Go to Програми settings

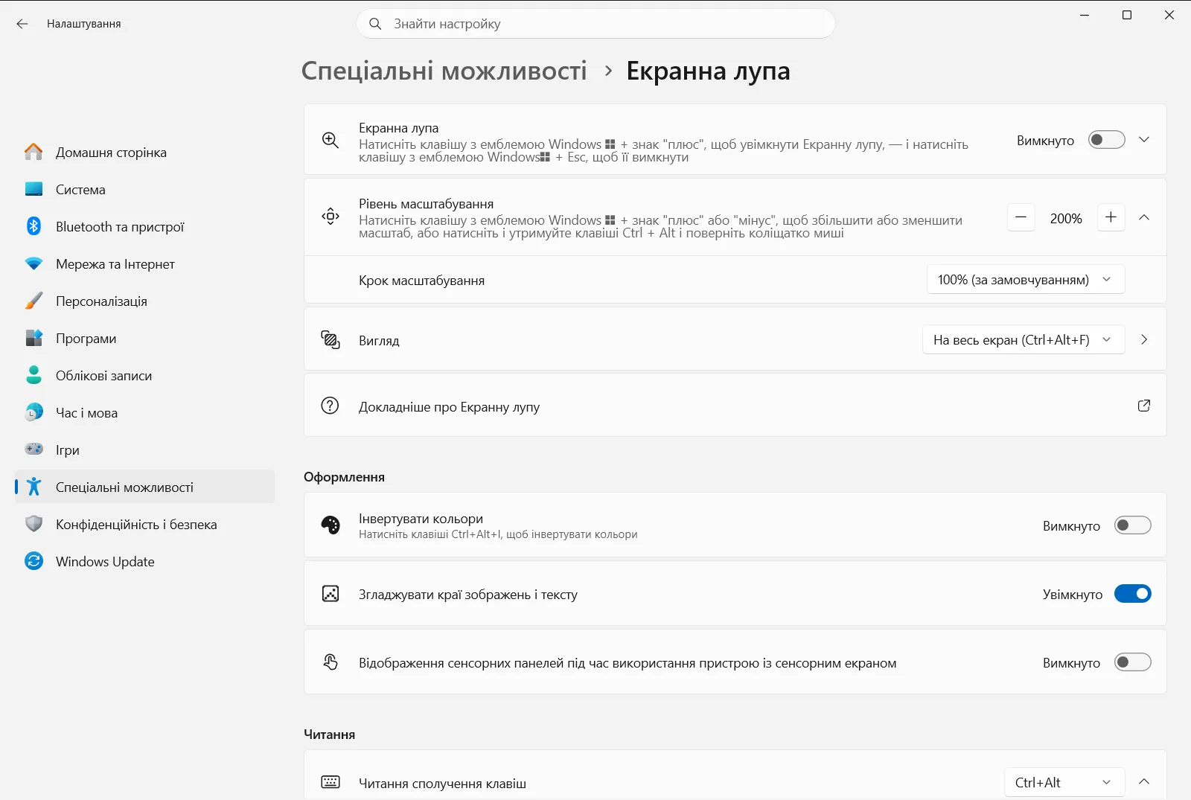(x=144, y=338)
